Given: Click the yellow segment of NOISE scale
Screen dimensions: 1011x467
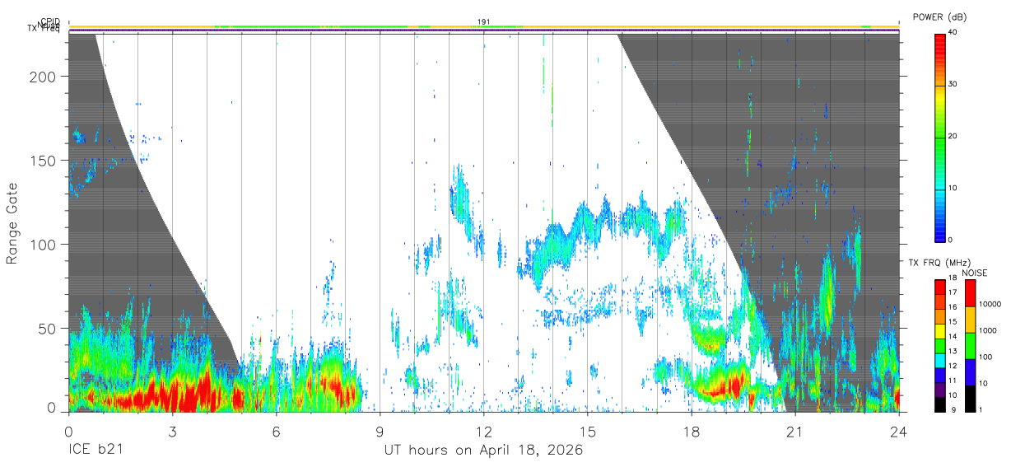Looking at the screenshot, I should pyautogui.click(x=970, y=320).
